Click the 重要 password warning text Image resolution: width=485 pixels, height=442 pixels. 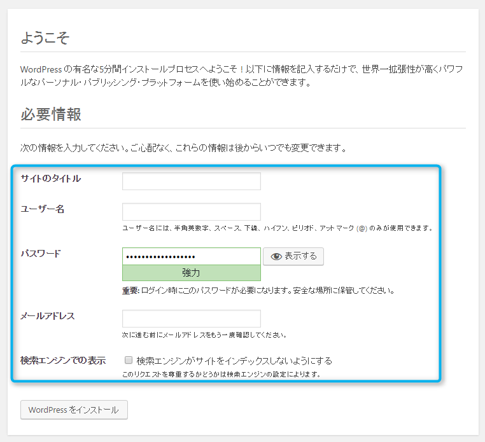click(258, 291)
